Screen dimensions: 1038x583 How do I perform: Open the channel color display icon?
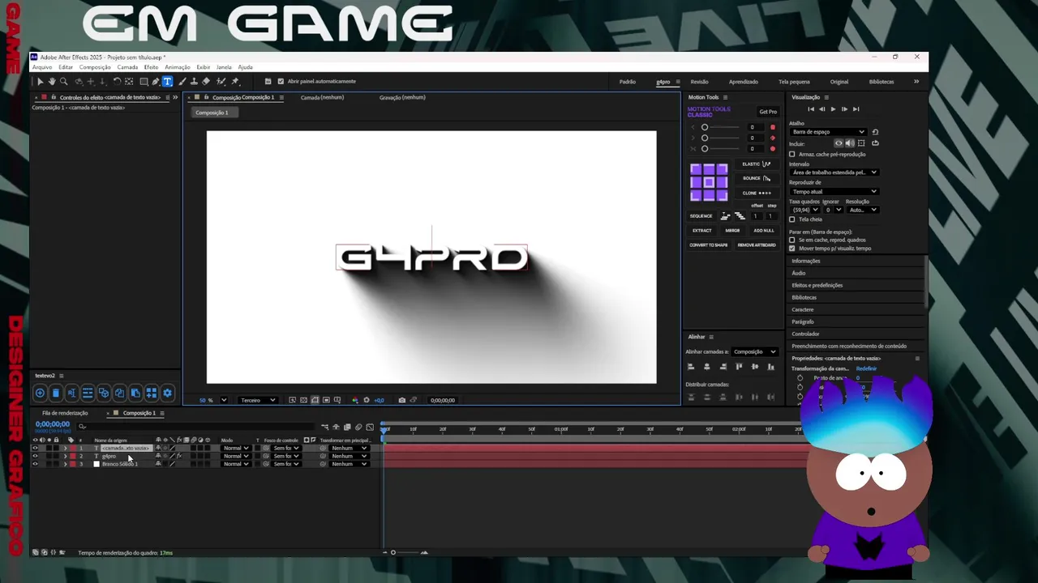coord(354,400)
